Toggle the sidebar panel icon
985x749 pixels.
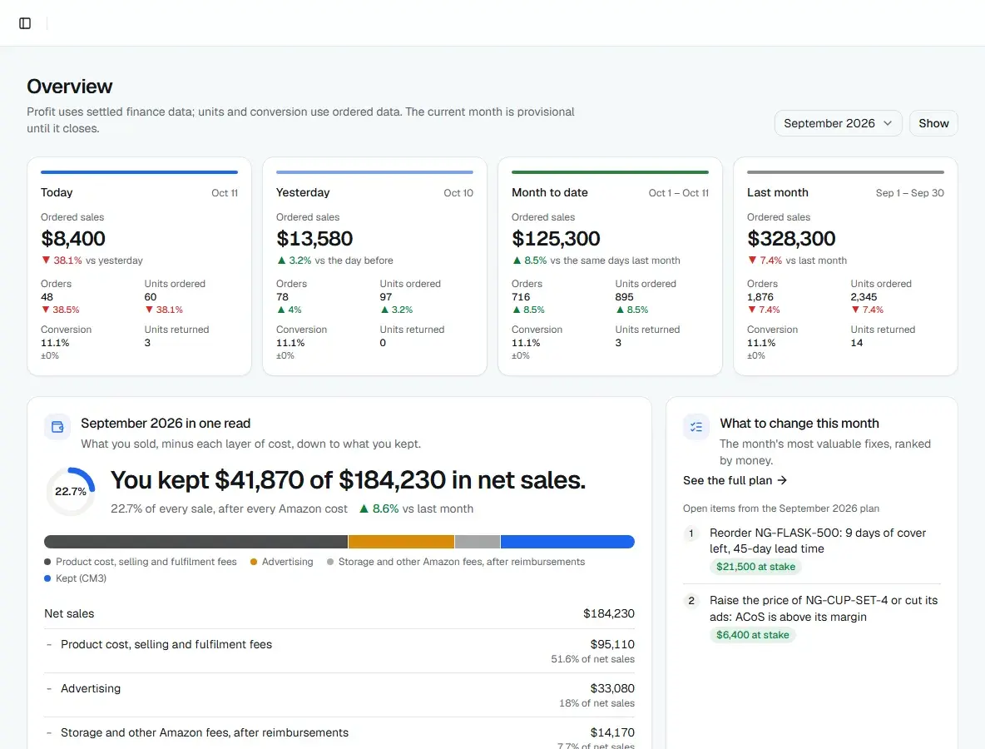(x=25, y=23)
